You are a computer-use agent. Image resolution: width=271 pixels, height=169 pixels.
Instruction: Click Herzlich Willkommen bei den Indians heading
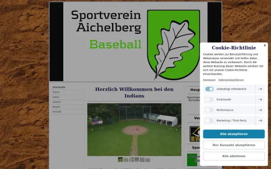(x=134, y=92)
